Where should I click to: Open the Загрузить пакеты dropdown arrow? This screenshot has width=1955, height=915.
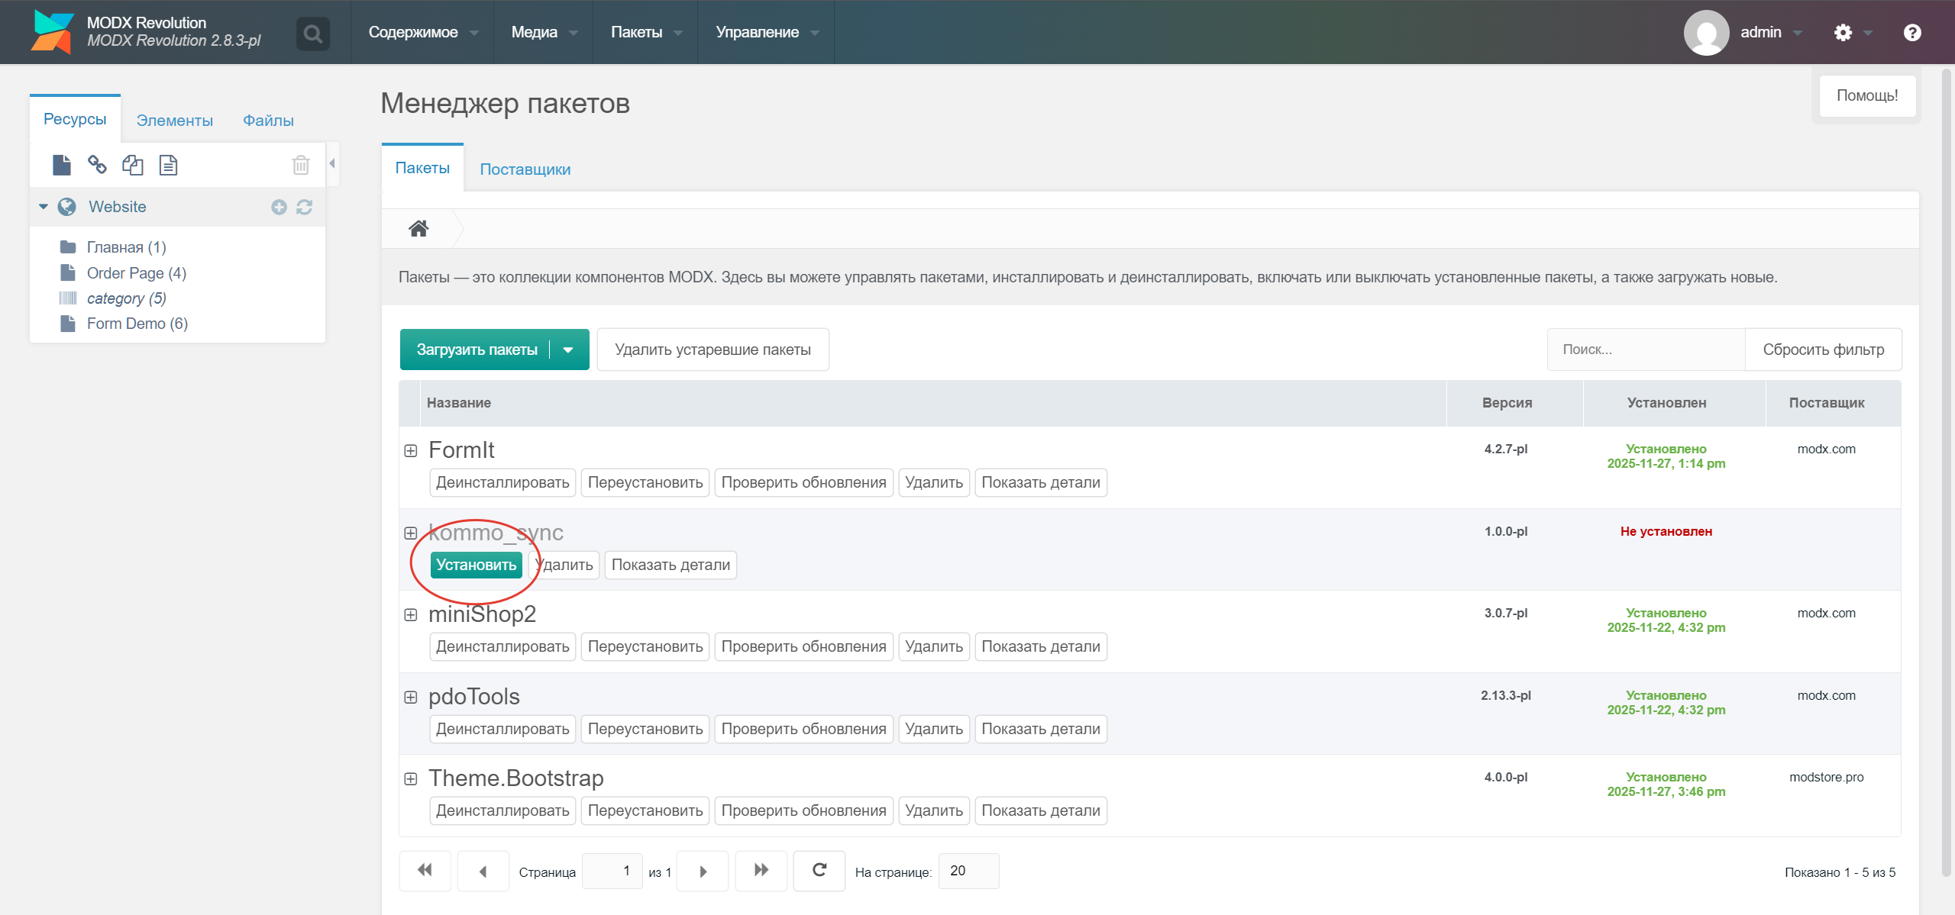coord(569,350)
